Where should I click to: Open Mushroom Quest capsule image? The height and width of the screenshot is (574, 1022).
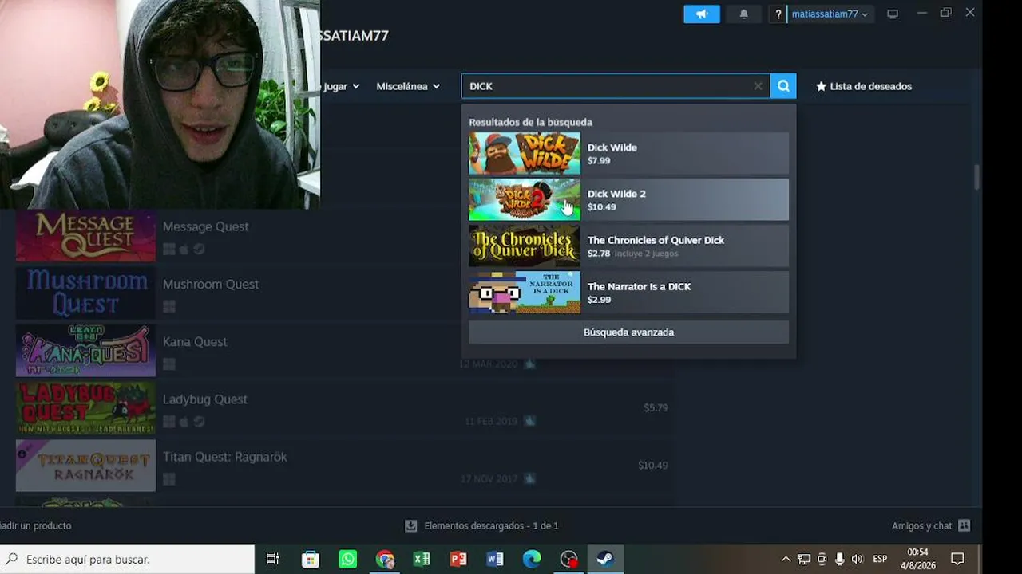pos(85,293)
